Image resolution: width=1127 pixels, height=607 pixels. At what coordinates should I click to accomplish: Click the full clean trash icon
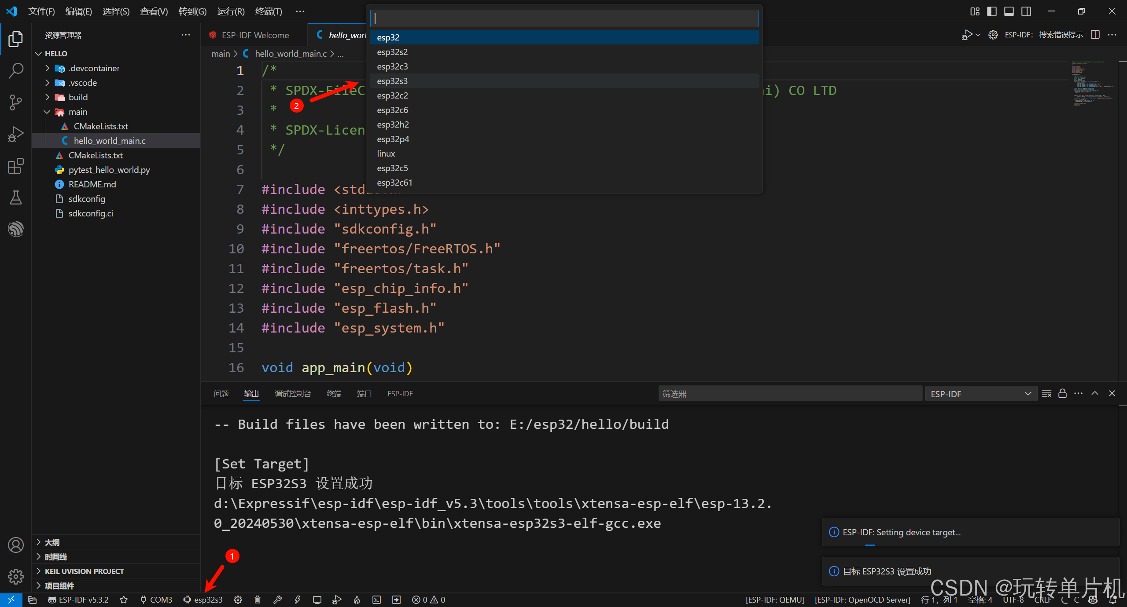[x=257, y=600]
